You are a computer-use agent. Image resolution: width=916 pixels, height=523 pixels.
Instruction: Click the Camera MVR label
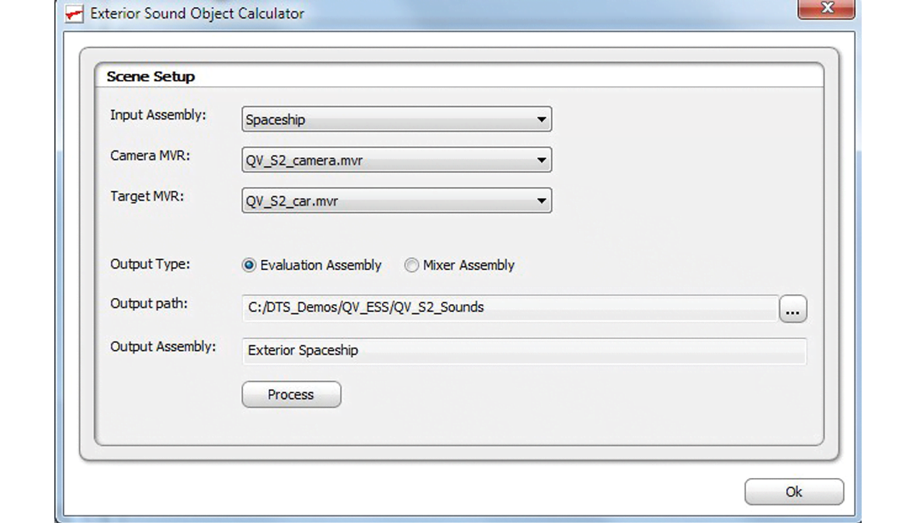pyautogui.click(x=150, y=155)
